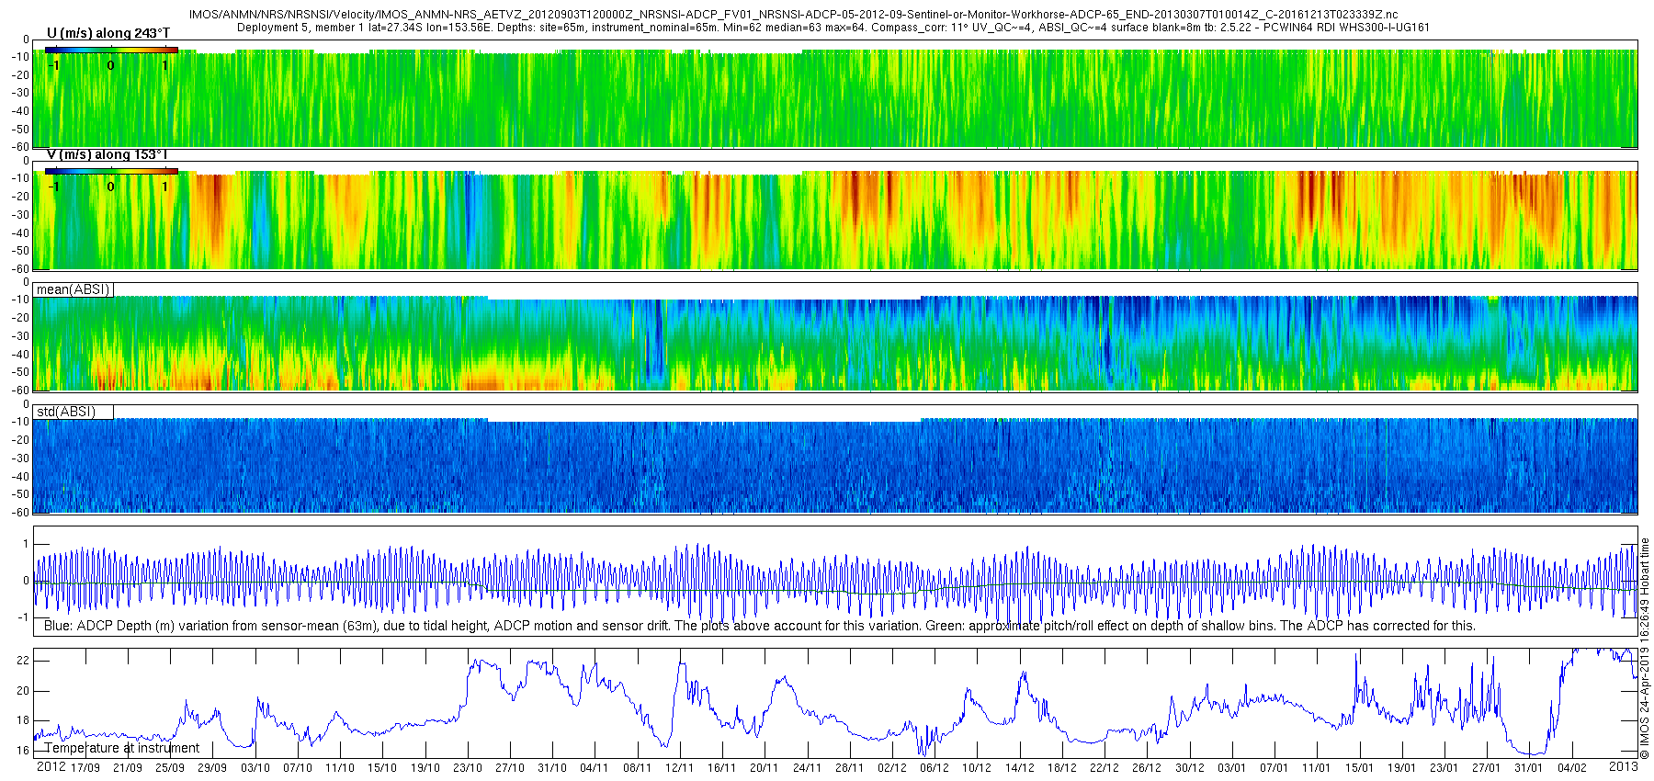Click the 'mean(ABSI)' panel label
This screenshot has height=781, width=1654.
tap(74, 289)
